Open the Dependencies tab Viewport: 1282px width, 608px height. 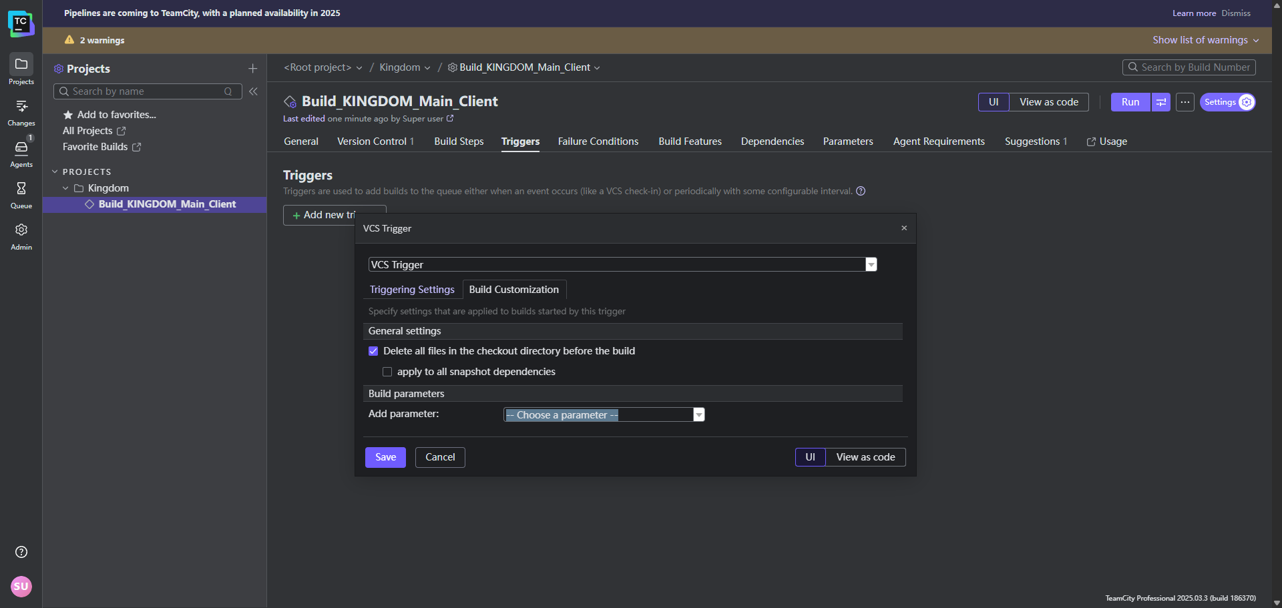pos(773,141)
